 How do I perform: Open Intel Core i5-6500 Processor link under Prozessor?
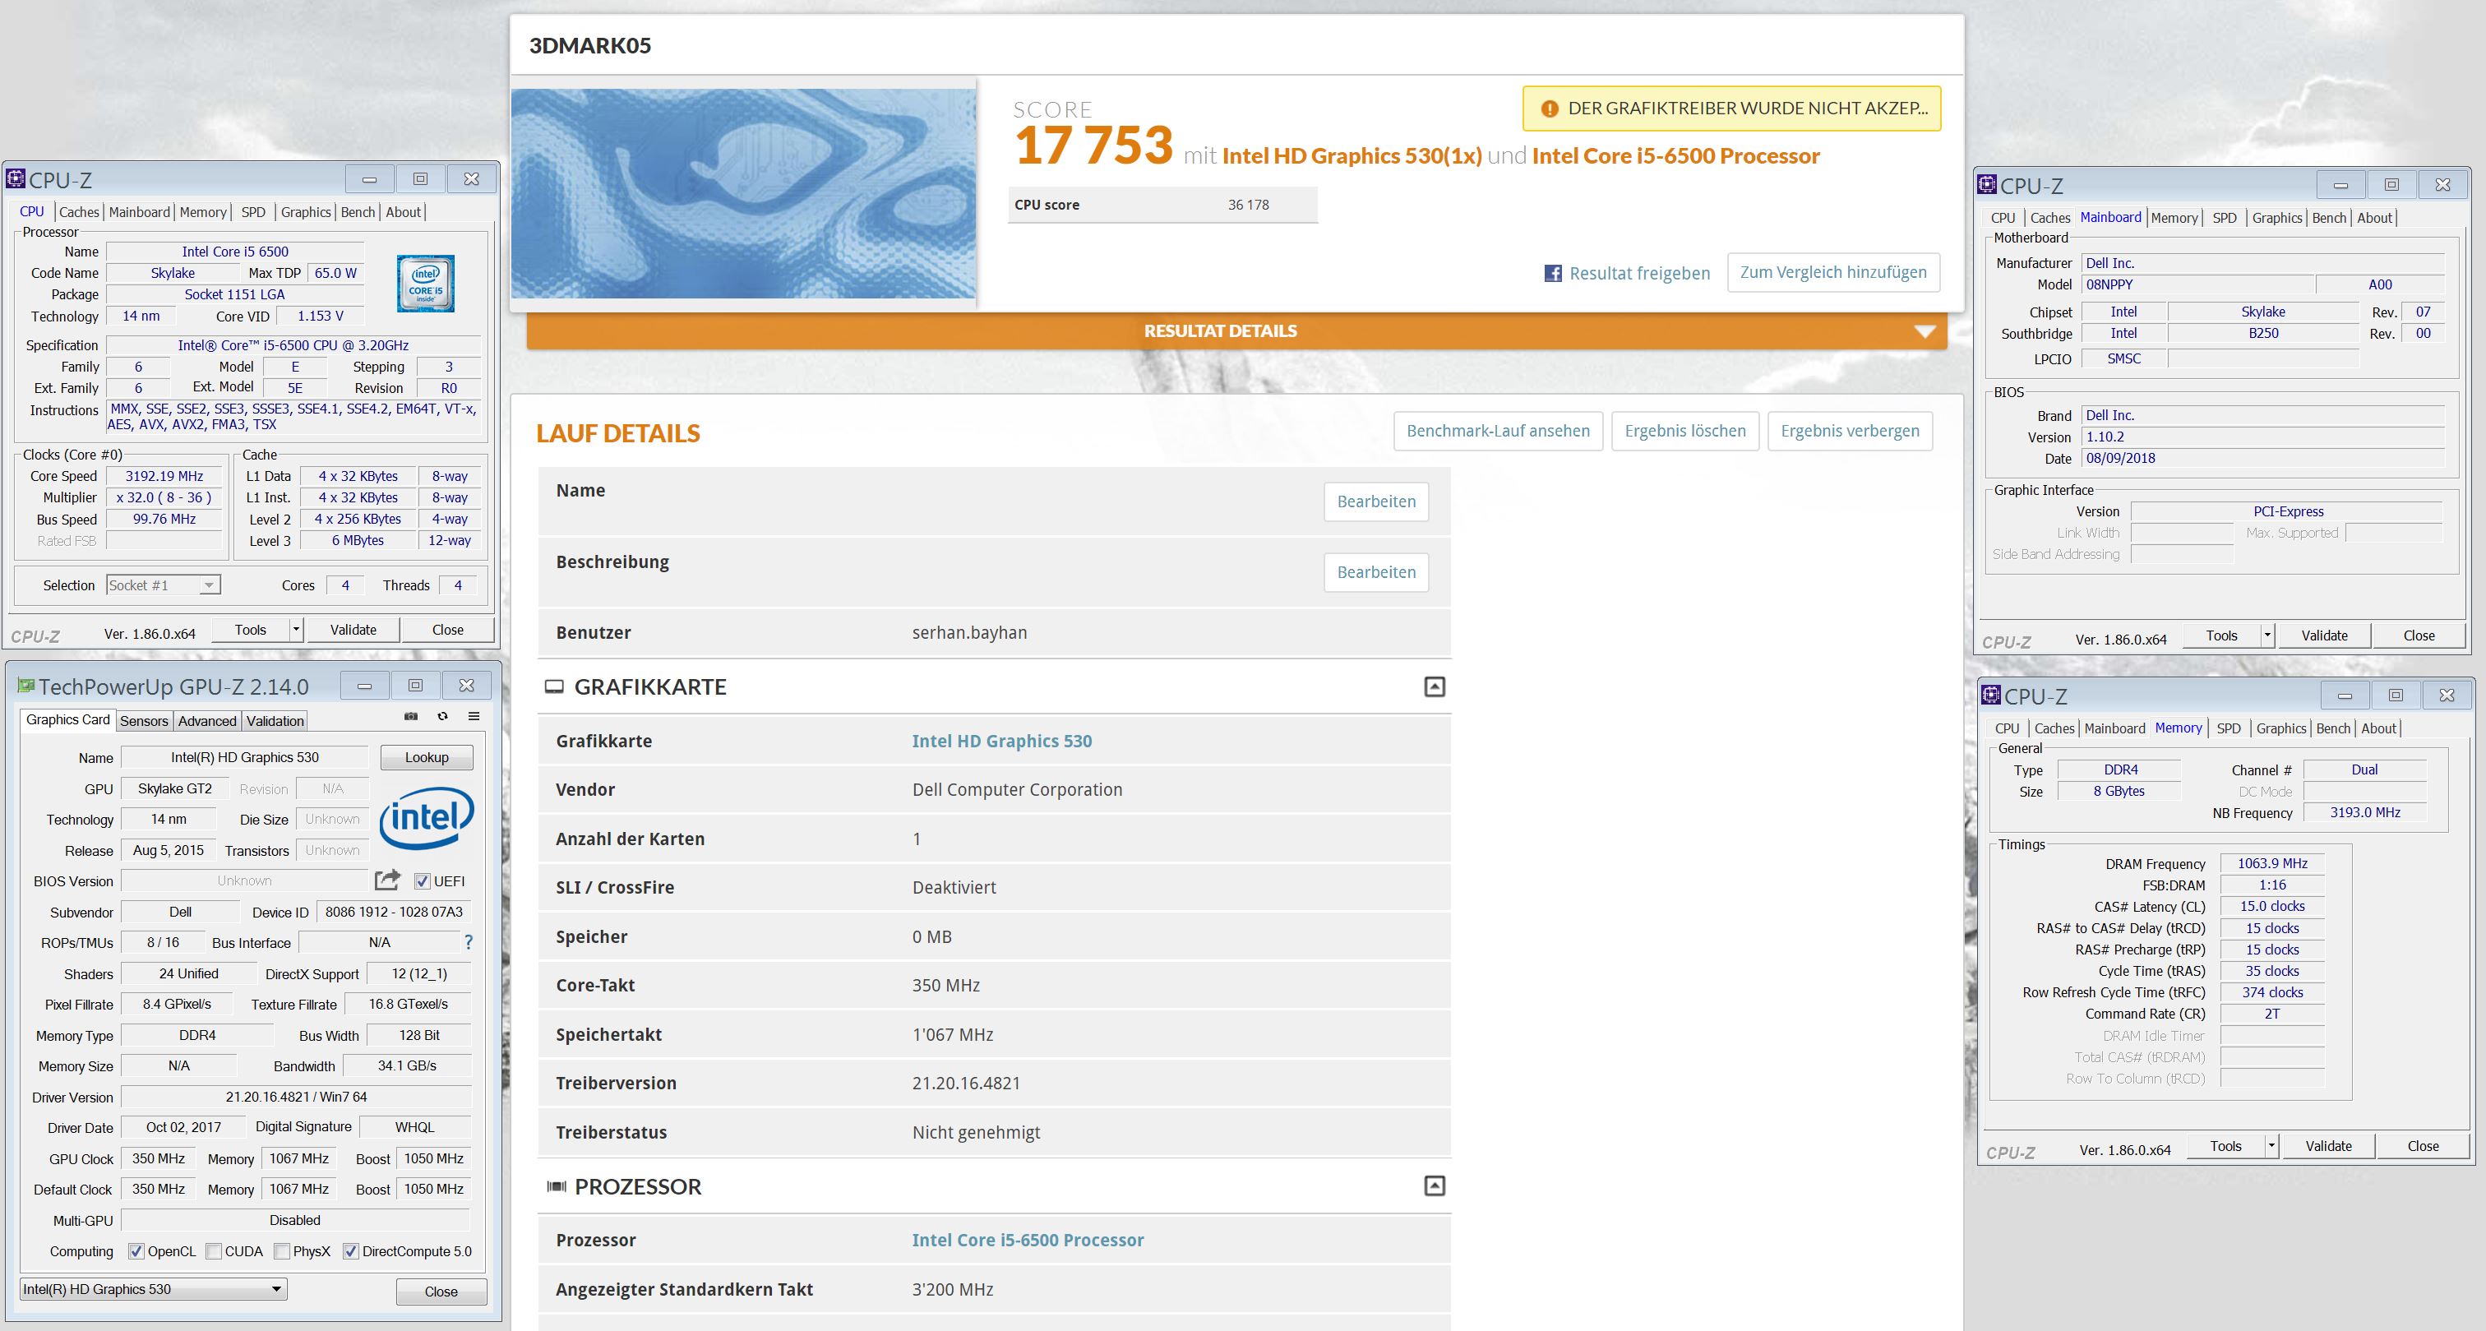1028,1241
